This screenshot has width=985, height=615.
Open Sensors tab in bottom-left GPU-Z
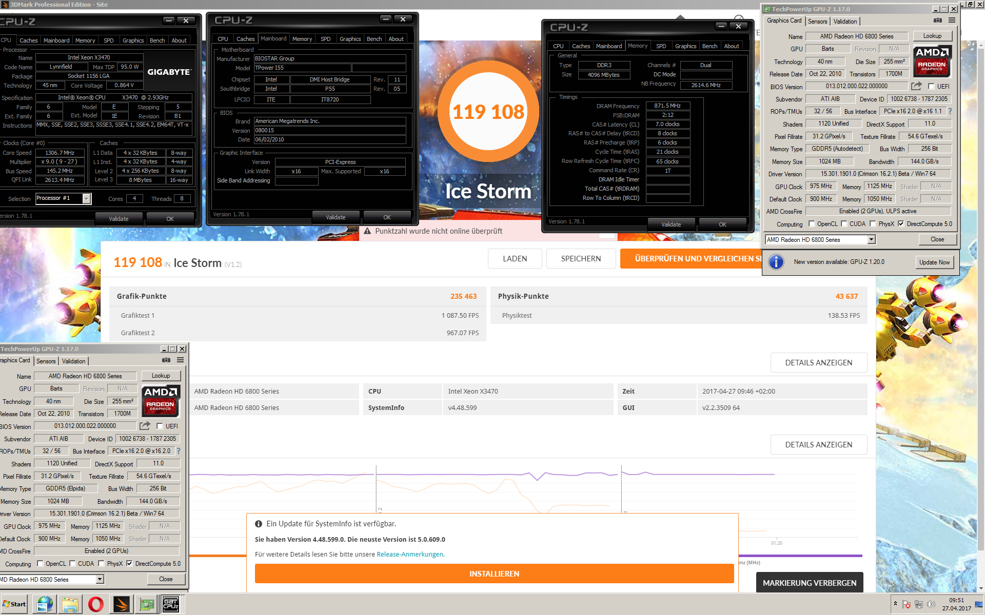tap(46, 361)
